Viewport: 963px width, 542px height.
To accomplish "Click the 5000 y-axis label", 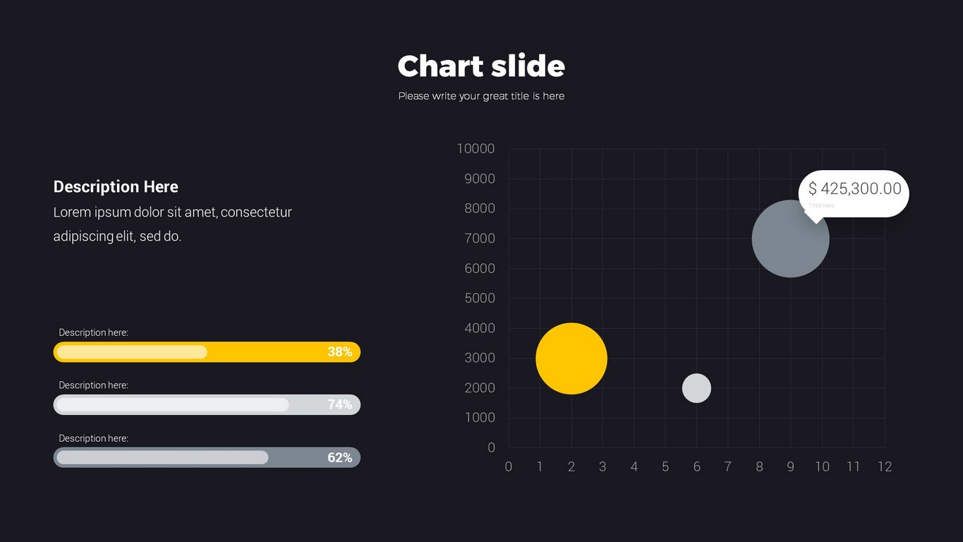I will tap(480, 299).
